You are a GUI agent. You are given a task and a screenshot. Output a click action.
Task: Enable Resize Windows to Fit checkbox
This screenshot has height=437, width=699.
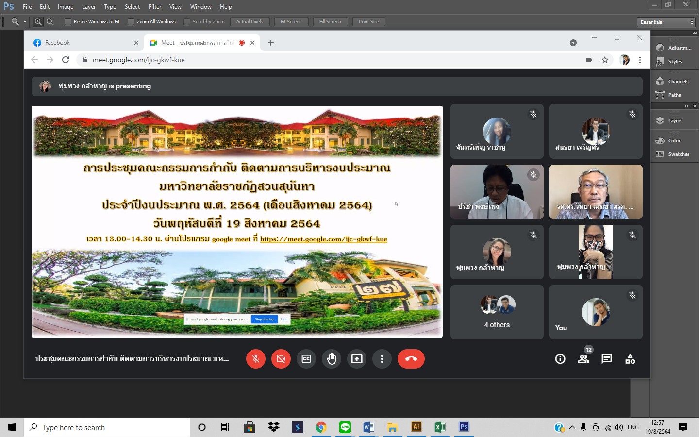tap(68, 22)
